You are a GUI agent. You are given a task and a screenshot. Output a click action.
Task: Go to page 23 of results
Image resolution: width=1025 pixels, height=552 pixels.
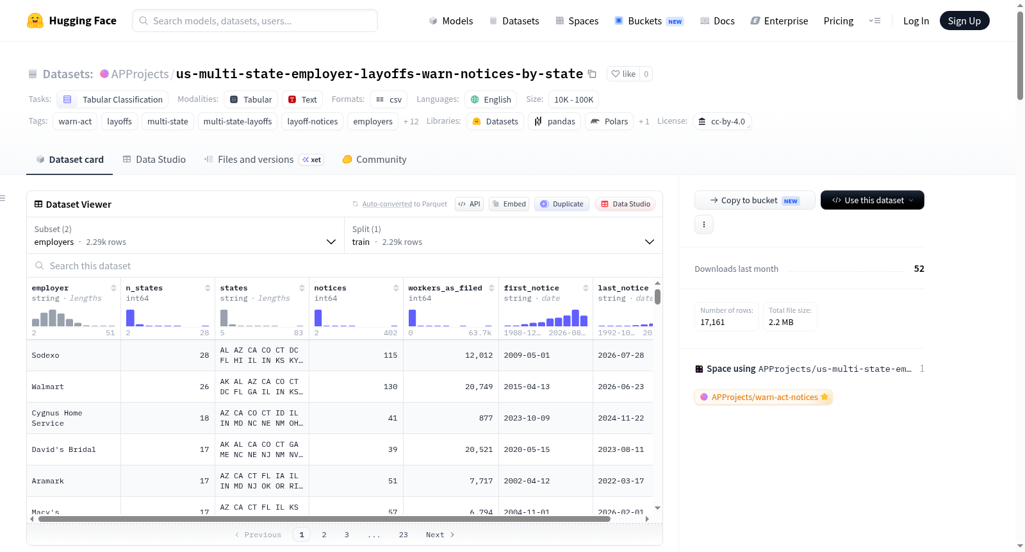point(404,535)
